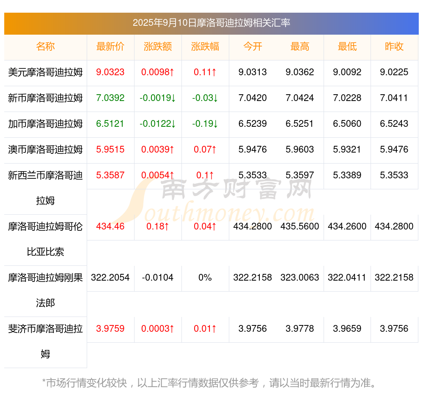Viewport: 423px width, 396px height.
Task: Select the 摩洛哥迪拉姆哥伦比亚比索 row name
Action: 45,239
